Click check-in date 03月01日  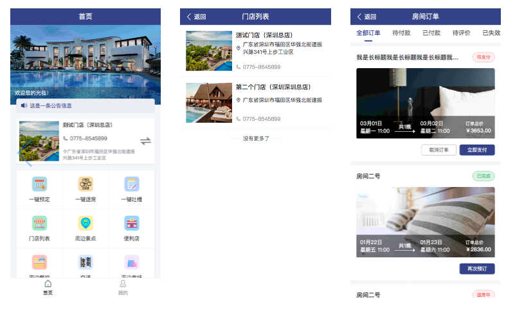tap(371, 123)
